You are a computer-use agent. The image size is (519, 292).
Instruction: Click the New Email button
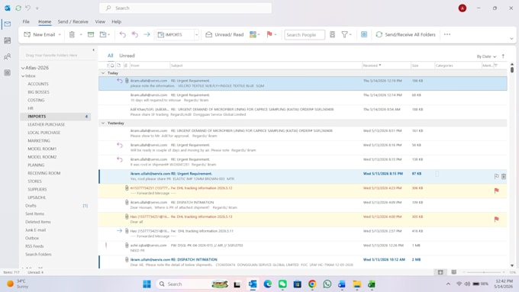pyautogui.click(x=40, y=34)
